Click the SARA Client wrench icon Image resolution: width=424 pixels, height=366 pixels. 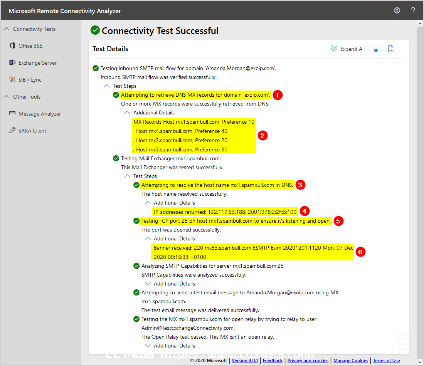12,131
